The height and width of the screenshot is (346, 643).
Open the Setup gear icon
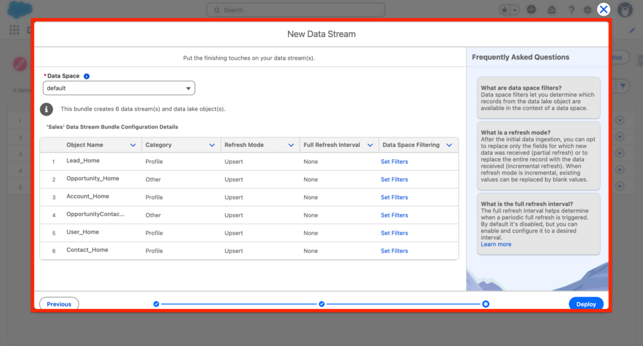click(588, 10)
